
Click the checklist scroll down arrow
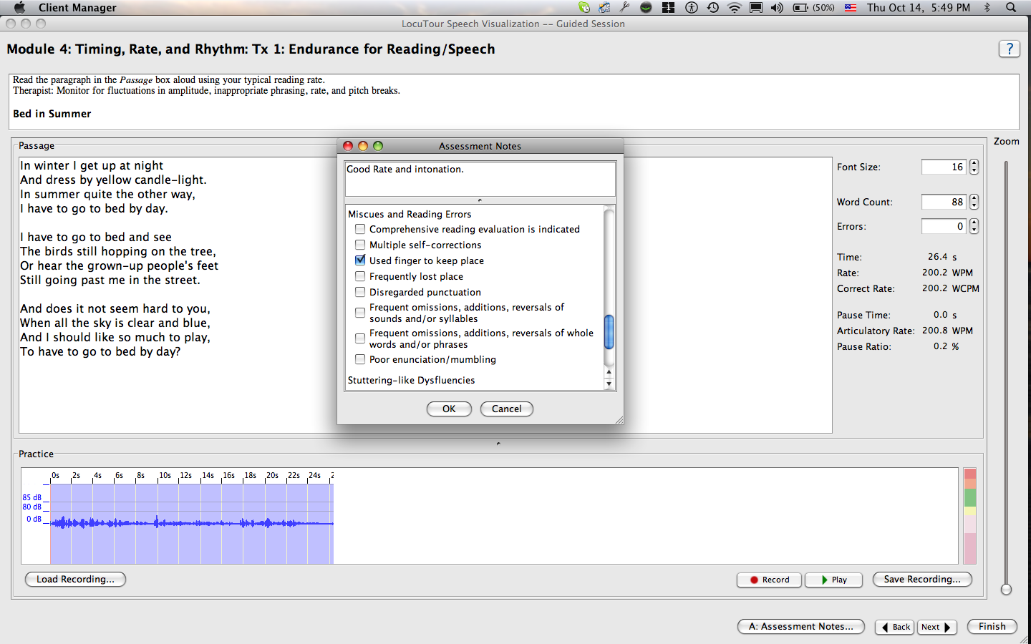tap(609, 384)
